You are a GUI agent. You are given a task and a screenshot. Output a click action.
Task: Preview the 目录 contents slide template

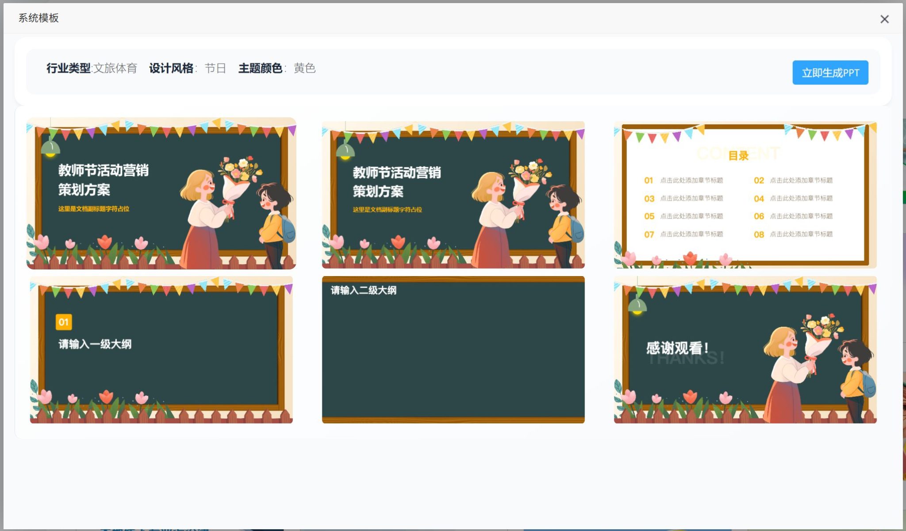(x=745, y=193)
